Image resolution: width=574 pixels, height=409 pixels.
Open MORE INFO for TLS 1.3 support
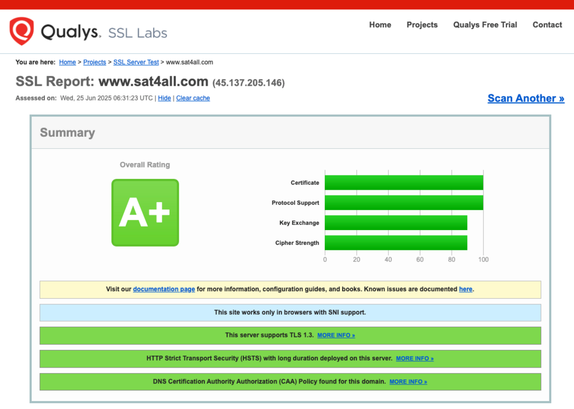coord(336,336)
